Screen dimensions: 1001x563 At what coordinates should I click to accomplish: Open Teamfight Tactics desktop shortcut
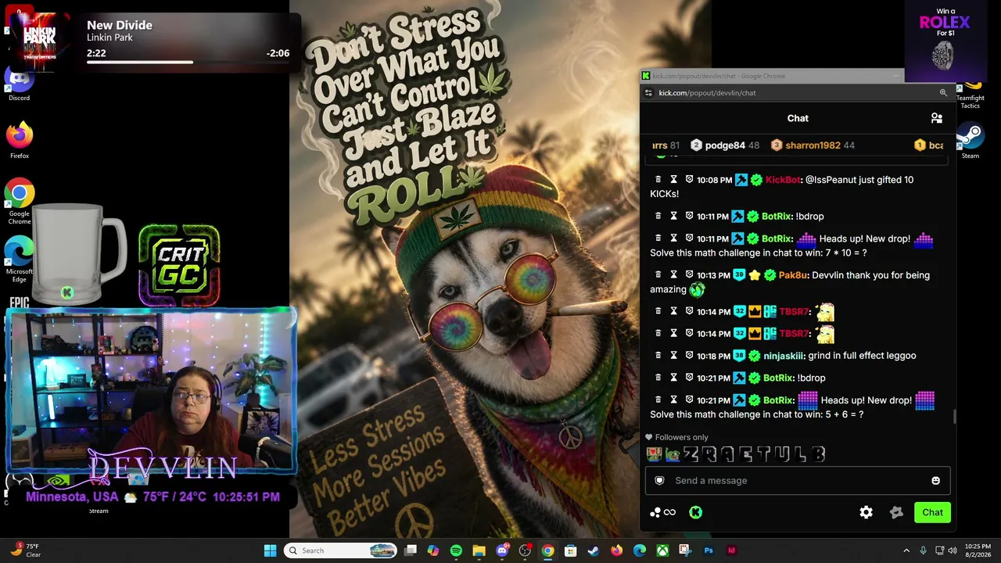click(971, 95)
